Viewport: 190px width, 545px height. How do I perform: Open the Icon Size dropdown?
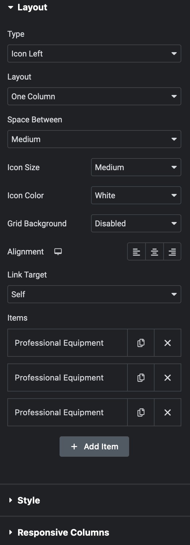coord(136,167)
